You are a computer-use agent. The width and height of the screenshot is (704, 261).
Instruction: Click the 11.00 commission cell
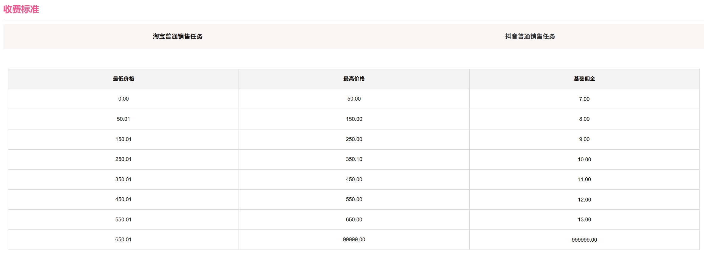[x=584, y=179]
